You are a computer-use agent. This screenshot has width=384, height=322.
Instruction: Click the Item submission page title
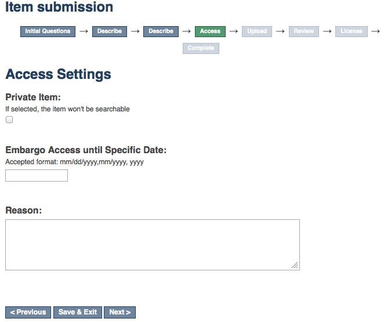59,8
